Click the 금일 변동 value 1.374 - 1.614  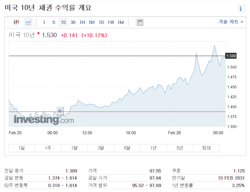pyautogui.click(x=63, y=178)
